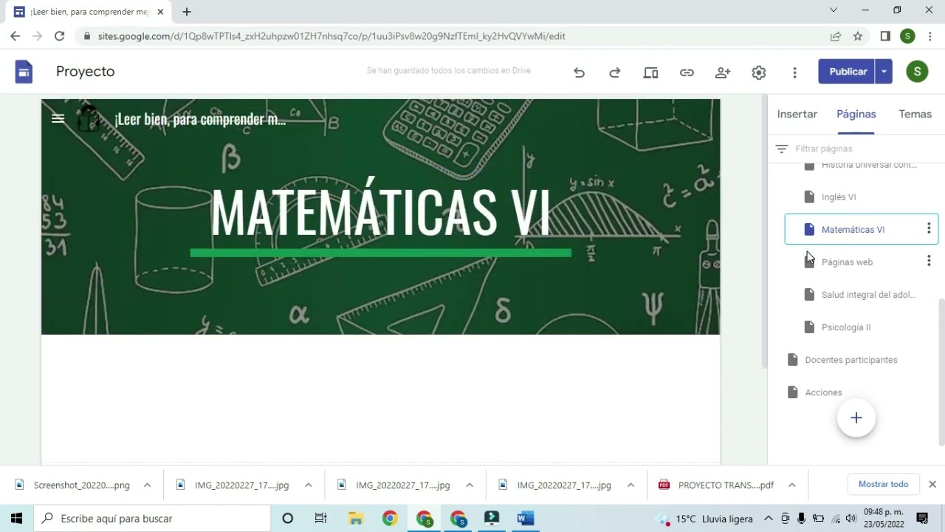The width and height of the screenshot is (945, 532).
Task: Open the device preview icon
Action: click(650, 72)
